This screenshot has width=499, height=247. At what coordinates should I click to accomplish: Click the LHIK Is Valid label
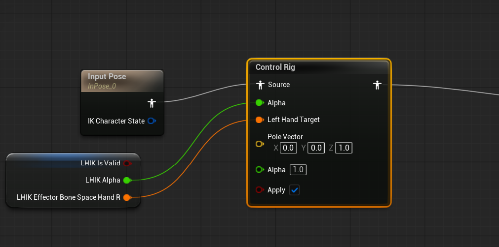click(101, 163)
